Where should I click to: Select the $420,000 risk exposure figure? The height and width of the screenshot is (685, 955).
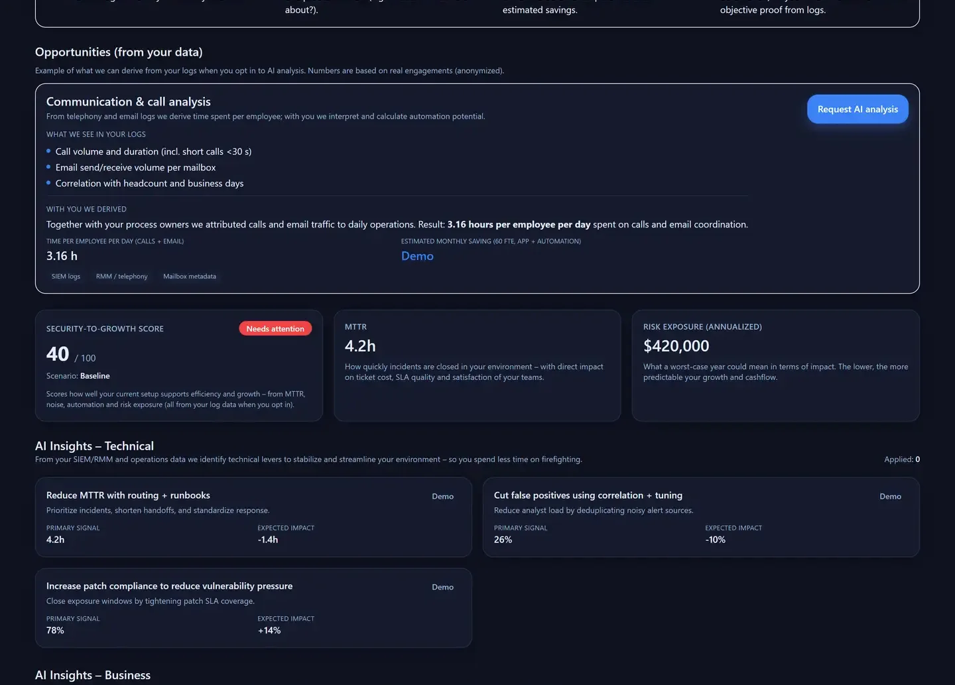click(676, 346)
